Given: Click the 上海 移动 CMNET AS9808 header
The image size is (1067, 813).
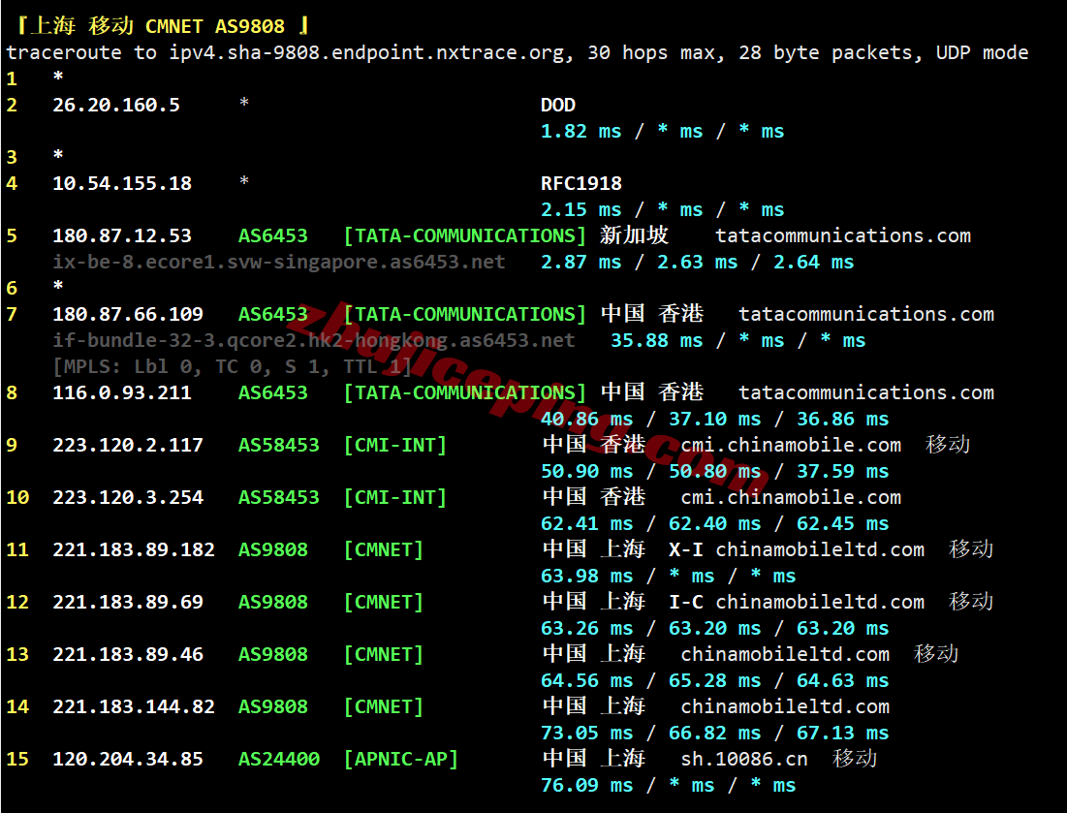Looking at the screenshot, I should pos(163,26).
